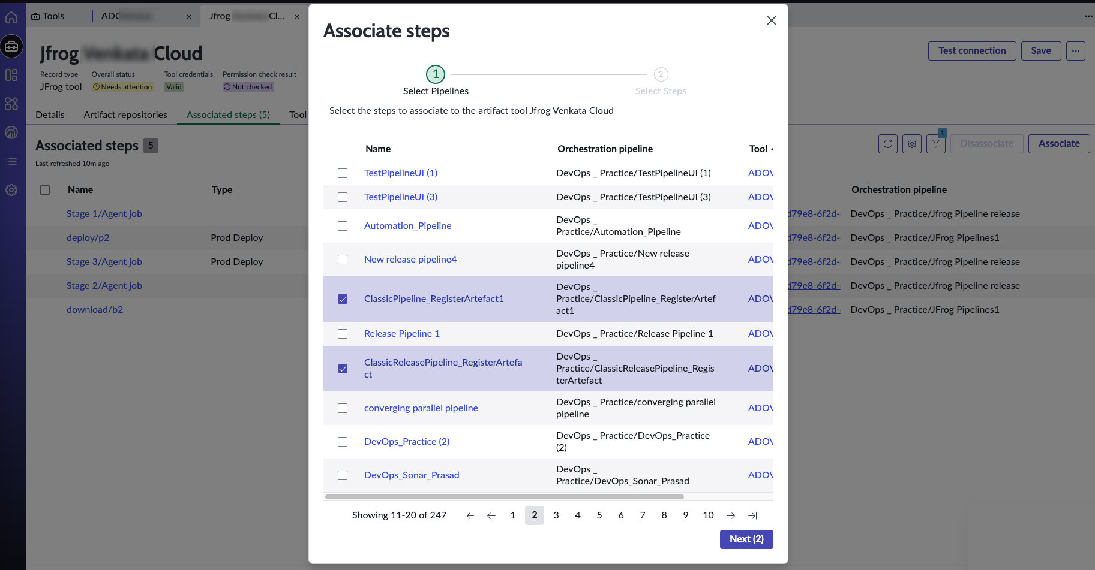This screenshot has height=570, width=1095.
Task: Go to the last page of pipelines
Action: tap(752, 515)
